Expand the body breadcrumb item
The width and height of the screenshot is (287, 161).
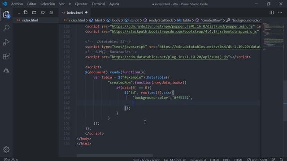tap(116, 20)
